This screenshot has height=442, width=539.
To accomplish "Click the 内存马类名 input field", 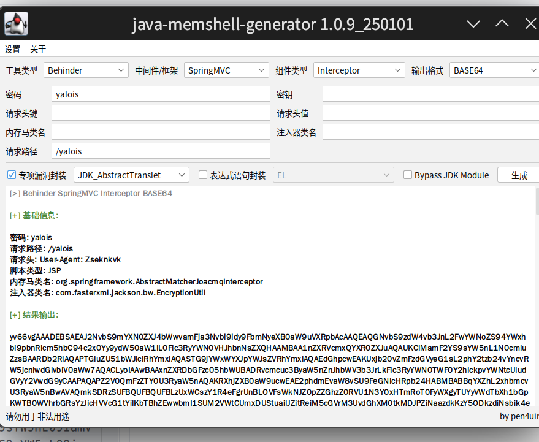I will [161, 132].
